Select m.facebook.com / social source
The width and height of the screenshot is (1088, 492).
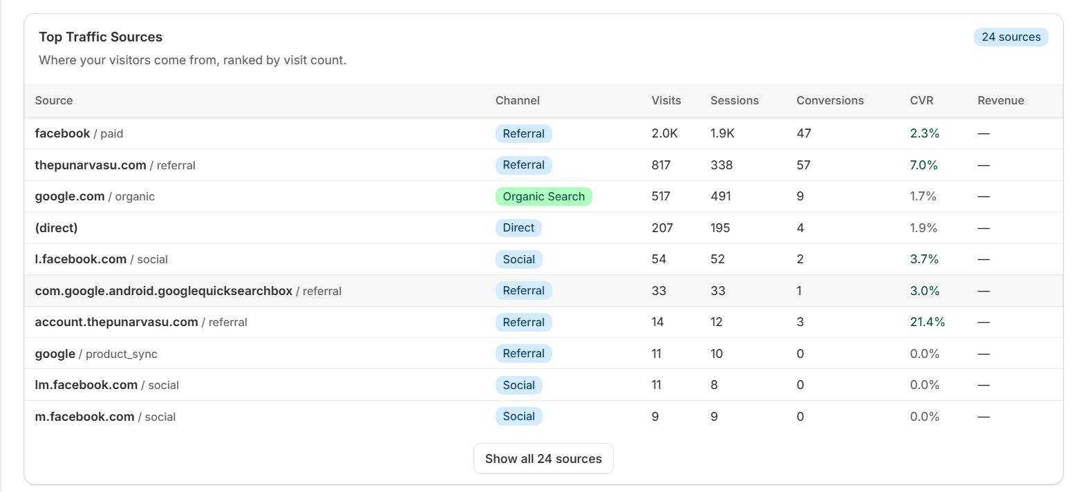[x=105, y=417]
